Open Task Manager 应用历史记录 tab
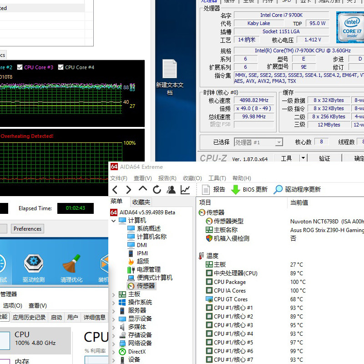This screenshot has height=364, width=364. [x=29, y=317]
